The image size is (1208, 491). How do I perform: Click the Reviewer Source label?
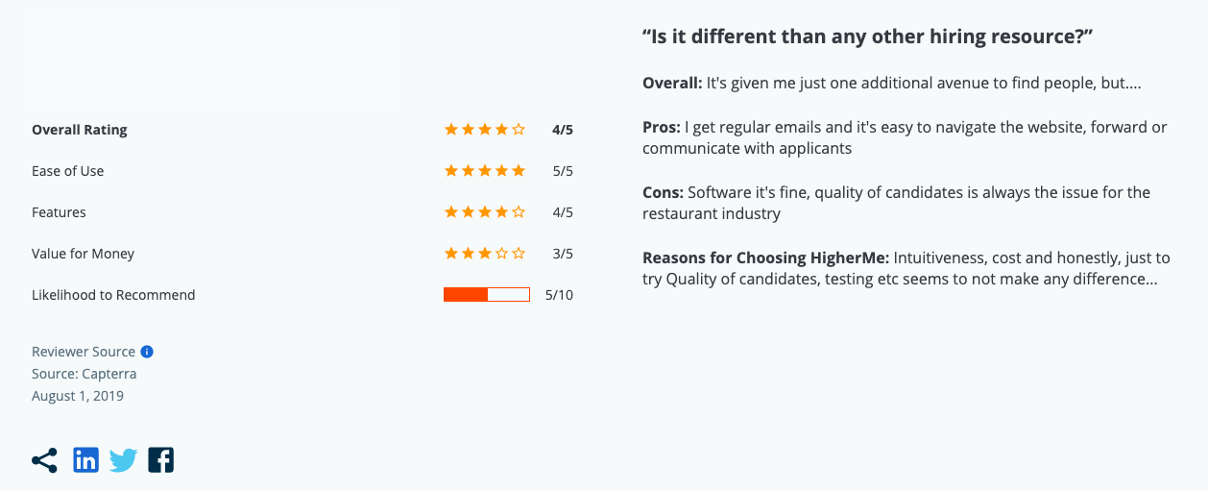click(x=84, y=352)
